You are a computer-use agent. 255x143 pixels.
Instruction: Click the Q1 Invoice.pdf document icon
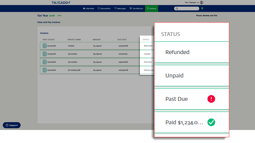44,70
